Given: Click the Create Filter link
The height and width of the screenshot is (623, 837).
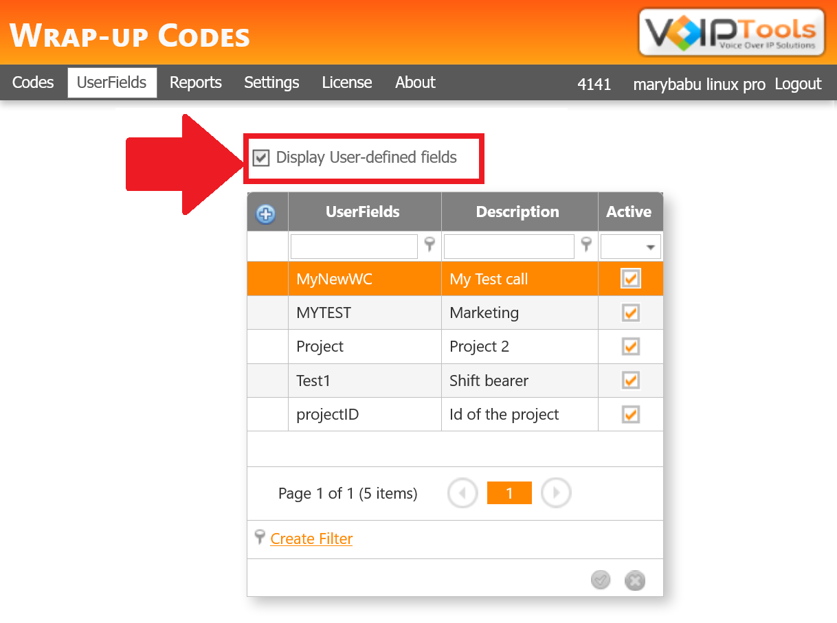Looking at the screenshot, I should 311,539.
